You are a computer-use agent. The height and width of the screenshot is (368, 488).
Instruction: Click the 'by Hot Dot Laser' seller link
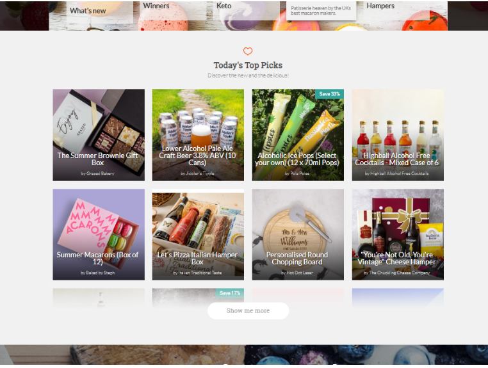[x=297, y=273]
